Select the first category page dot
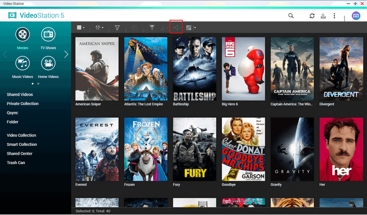 tap(33, 83)
